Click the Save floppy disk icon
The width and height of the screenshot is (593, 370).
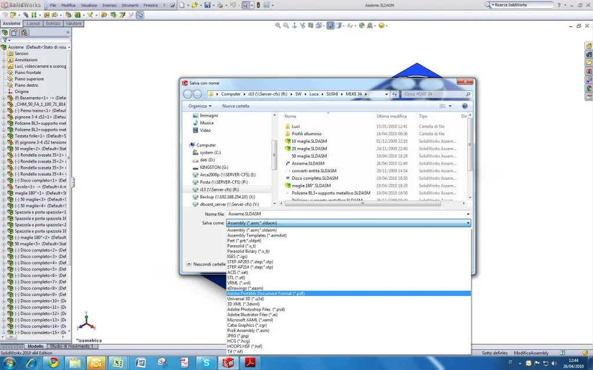click(207, 5)
